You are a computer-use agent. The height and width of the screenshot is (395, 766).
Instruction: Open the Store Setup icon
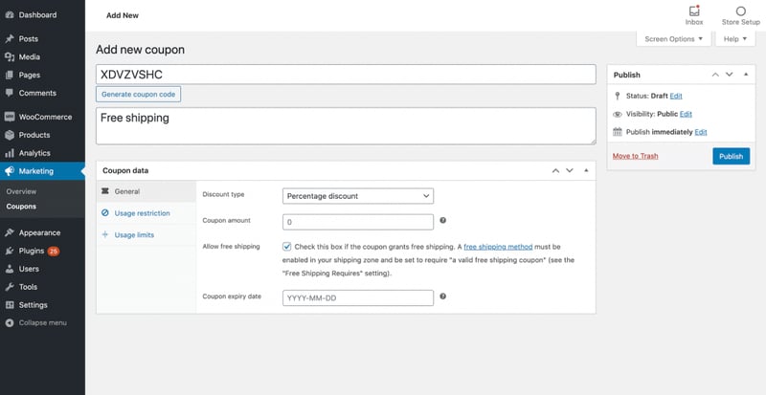click(x=740, y=11)
